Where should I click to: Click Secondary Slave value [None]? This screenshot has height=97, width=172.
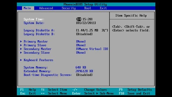pyautogui.click(x=81, y=53)
